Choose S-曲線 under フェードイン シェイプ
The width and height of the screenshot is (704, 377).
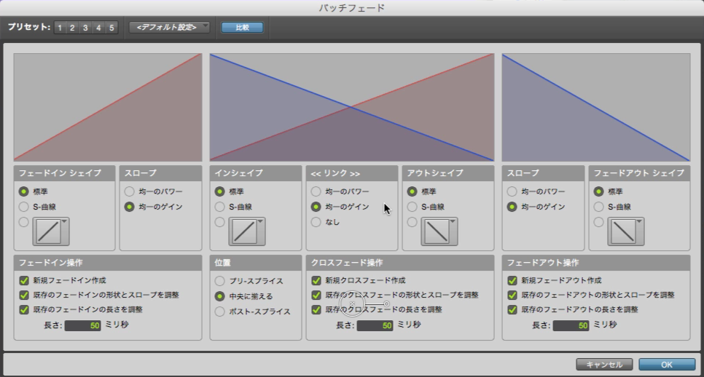point(24,207)
